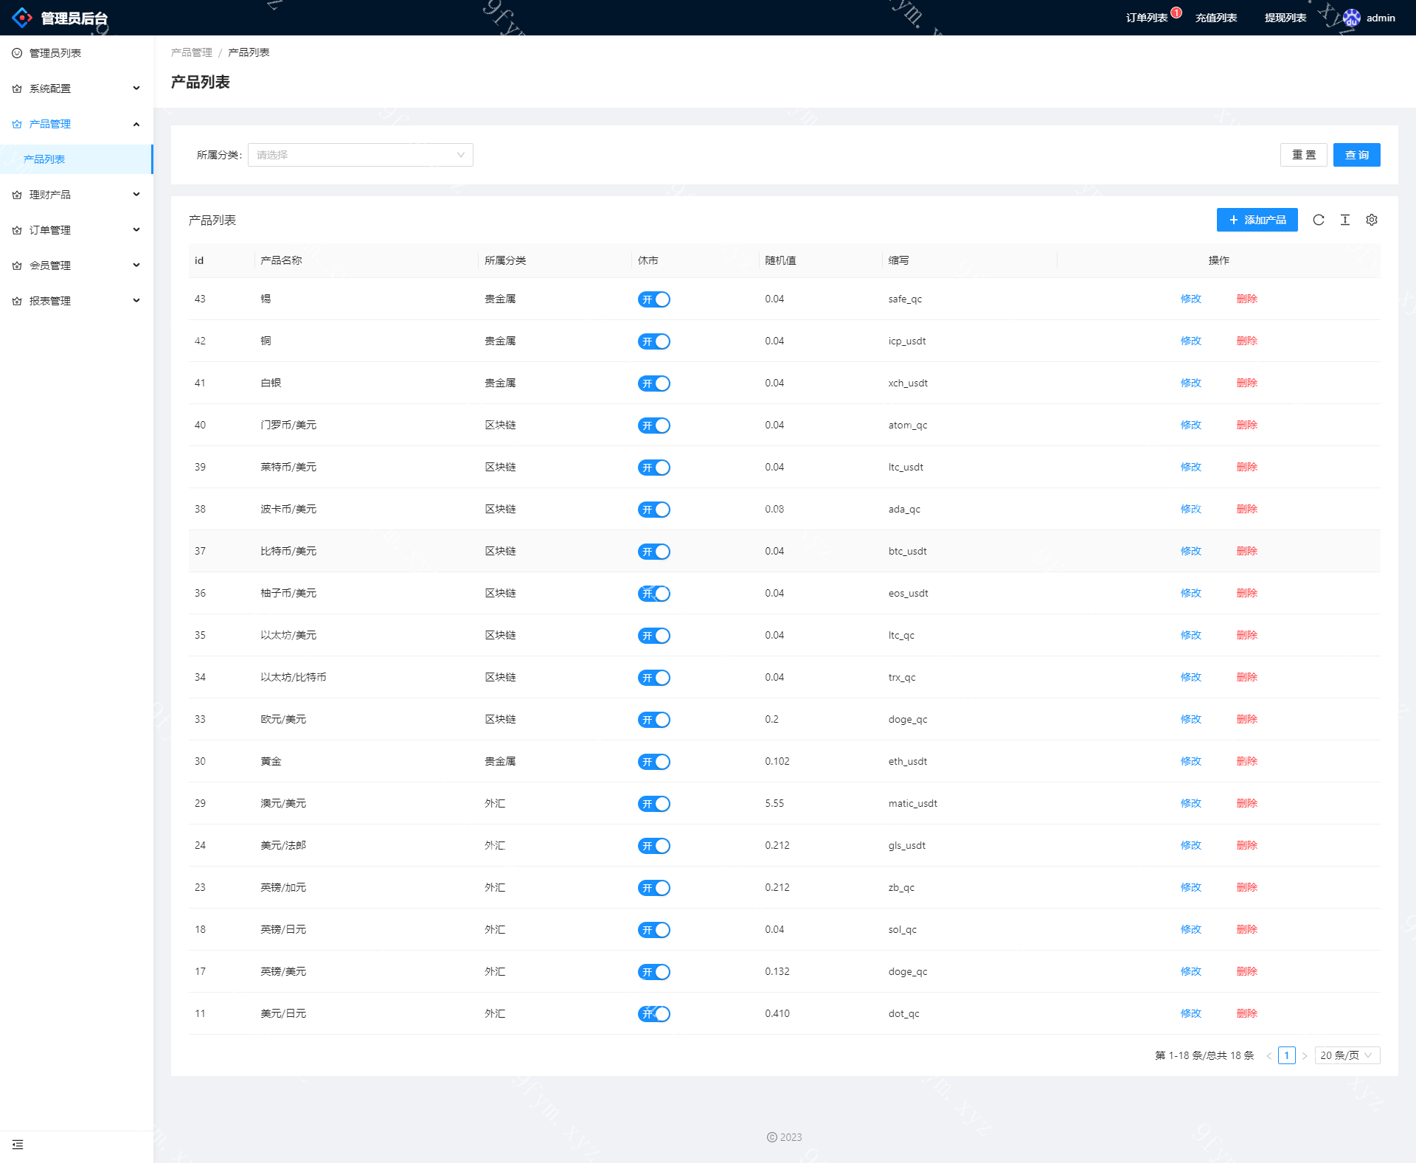
Task: Toggle market-closed switch for 白银
Action: [x=653, y=383]
